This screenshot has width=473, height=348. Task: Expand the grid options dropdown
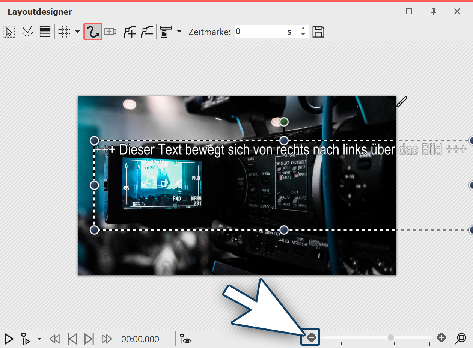click(77, 32)
